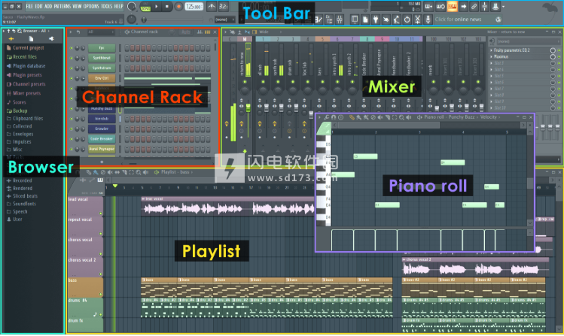Open the PATTERNS menu
Screen dimensions: 564x336
pyautogui.click(x=62, y=6)
